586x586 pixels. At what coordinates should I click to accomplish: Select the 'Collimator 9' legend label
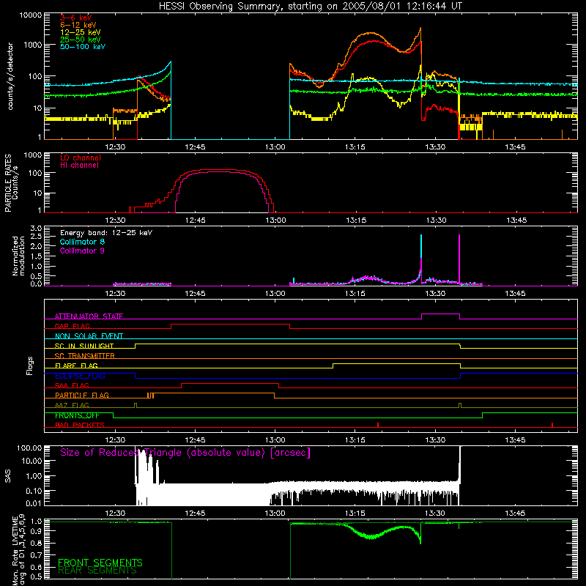point(82,251)
